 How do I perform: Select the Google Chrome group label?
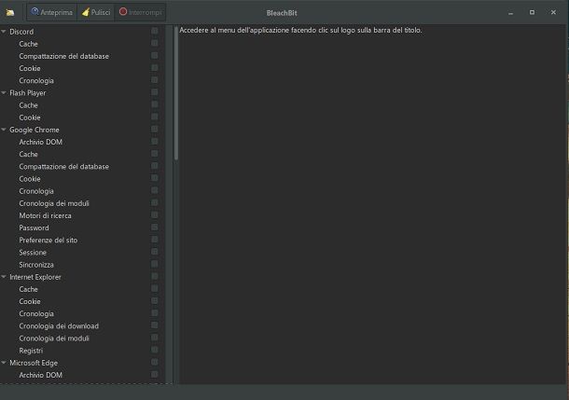tap(35, 130)
